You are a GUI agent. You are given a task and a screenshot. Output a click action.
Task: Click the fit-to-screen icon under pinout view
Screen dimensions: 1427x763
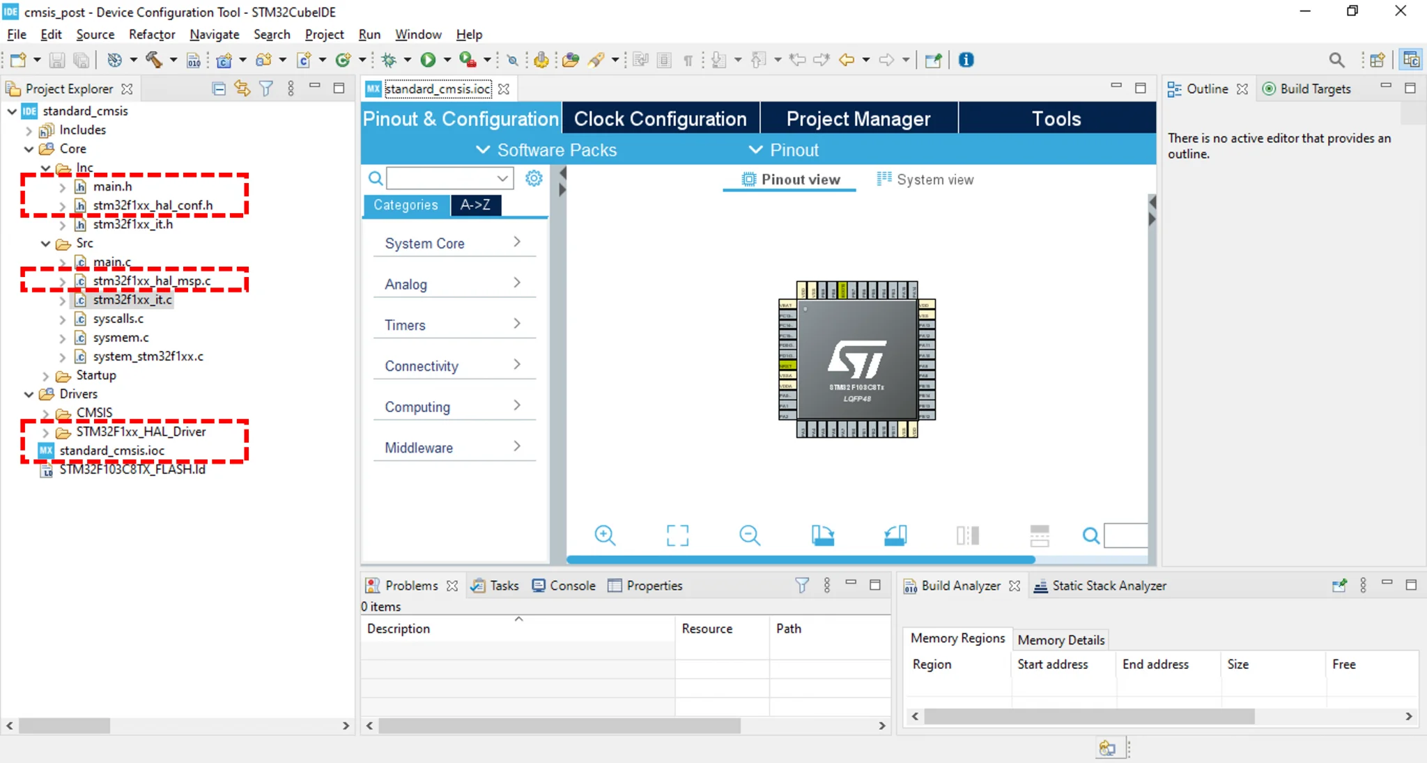tap(677, 535)
